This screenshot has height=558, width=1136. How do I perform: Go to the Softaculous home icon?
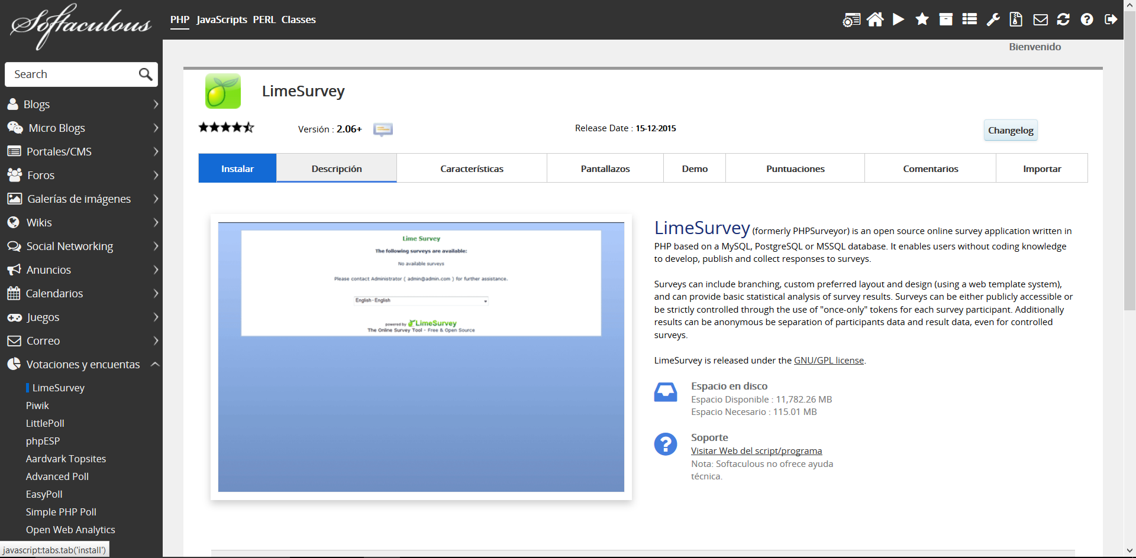[874, 20]
